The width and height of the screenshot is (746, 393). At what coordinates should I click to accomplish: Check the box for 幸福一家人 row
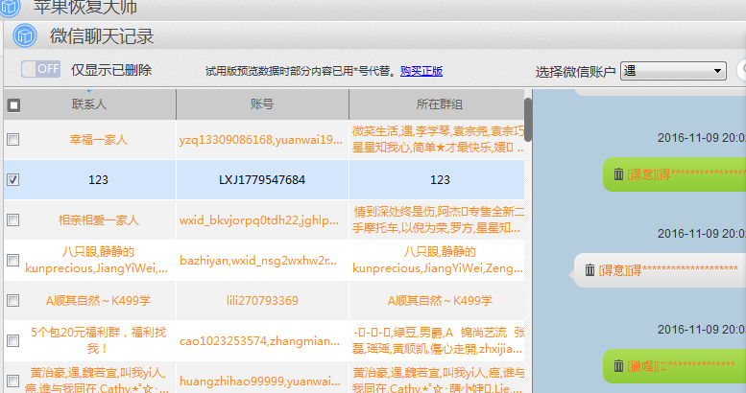click(x=13, y=140)
